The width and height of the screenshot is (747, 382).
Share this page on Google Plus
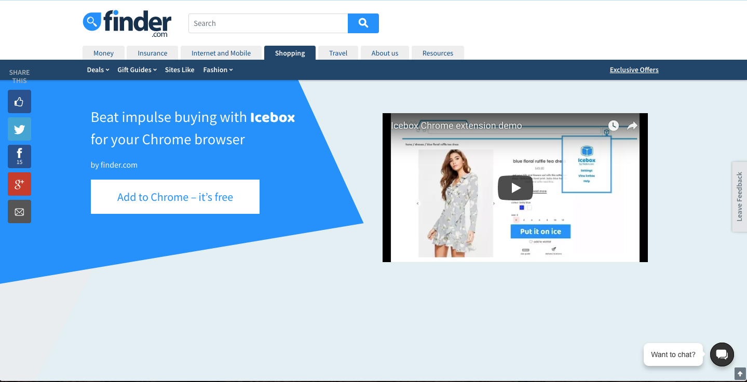[19, 184]
